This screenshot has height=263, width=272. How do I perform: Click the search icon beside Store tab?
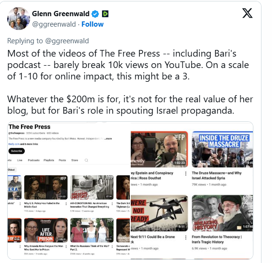86,160
